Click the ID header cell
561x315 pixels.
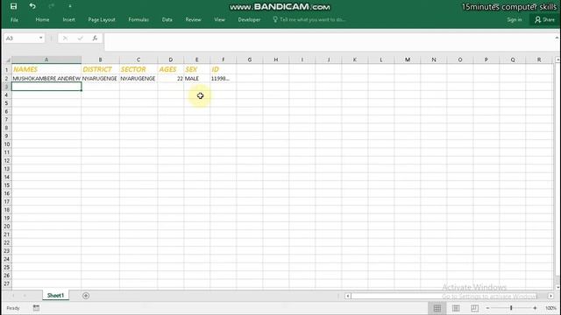(224, 69)
